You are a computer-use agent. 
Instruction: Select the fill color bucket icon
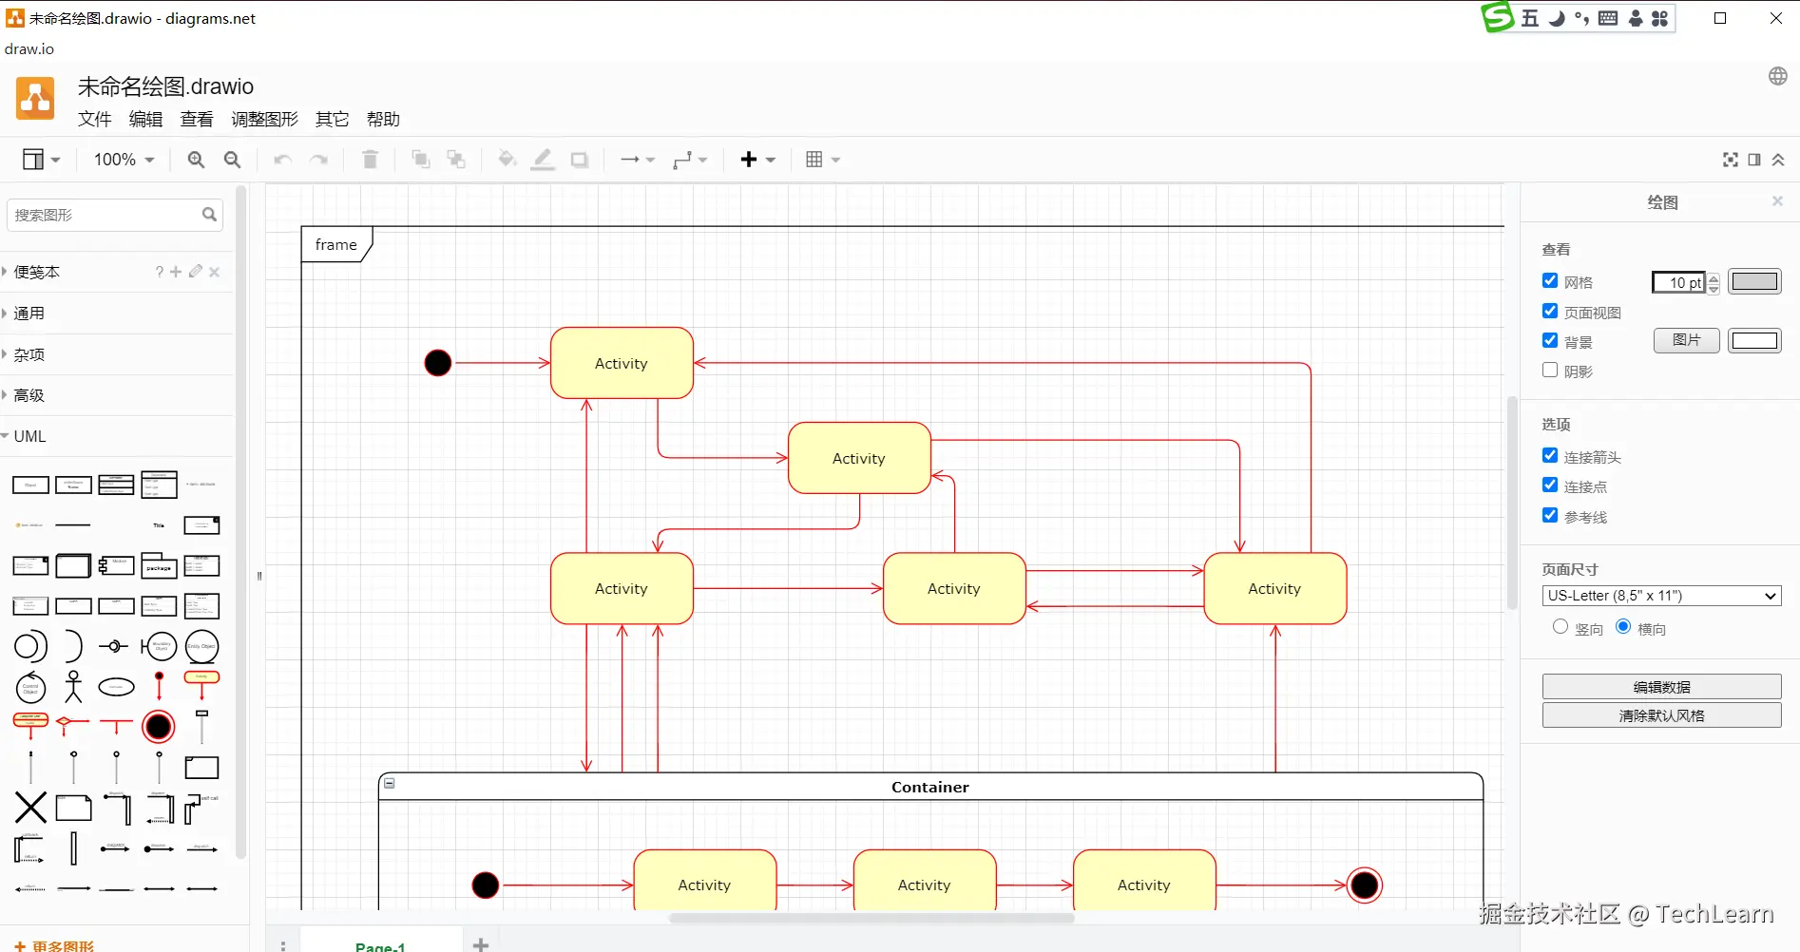507,159
